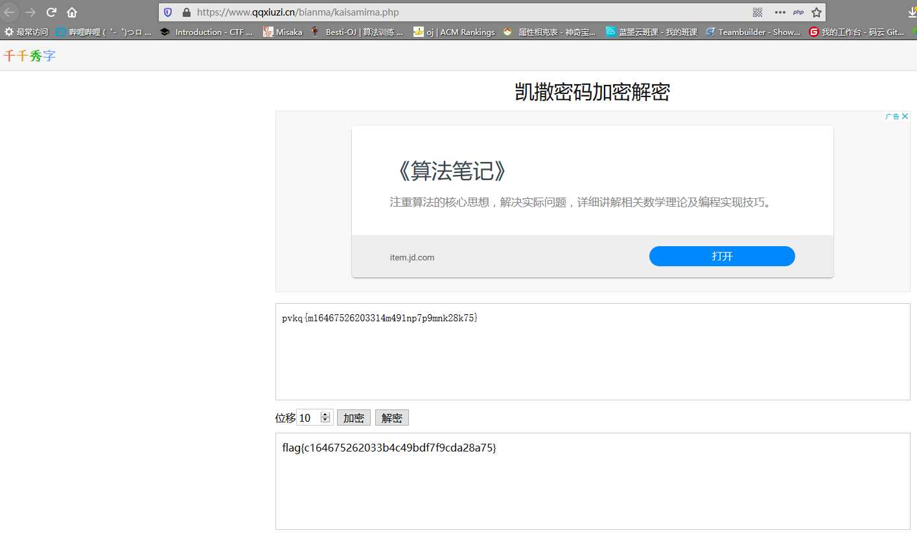Image resolution: width=917 pixels, height=537 pixels.
Task: Increase the shift value with up arrow
Action: pos(326,415)
